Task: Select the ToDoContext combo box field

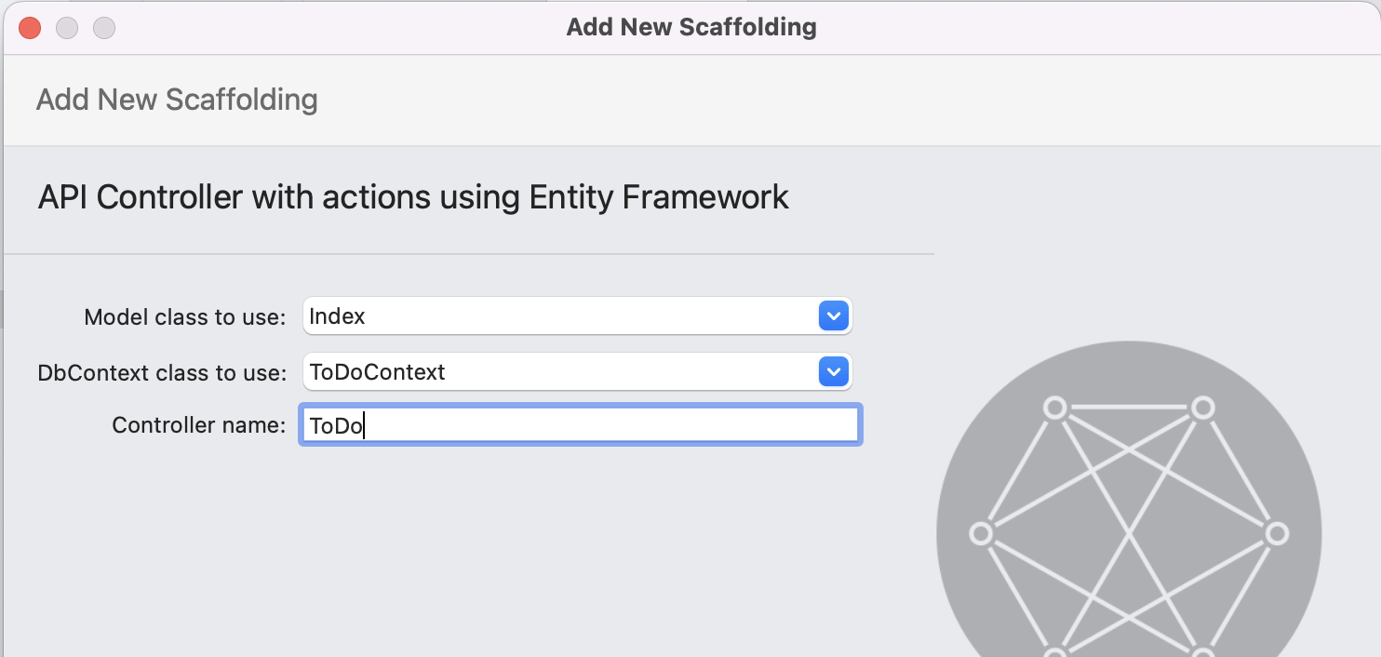Action: point(558,372)
